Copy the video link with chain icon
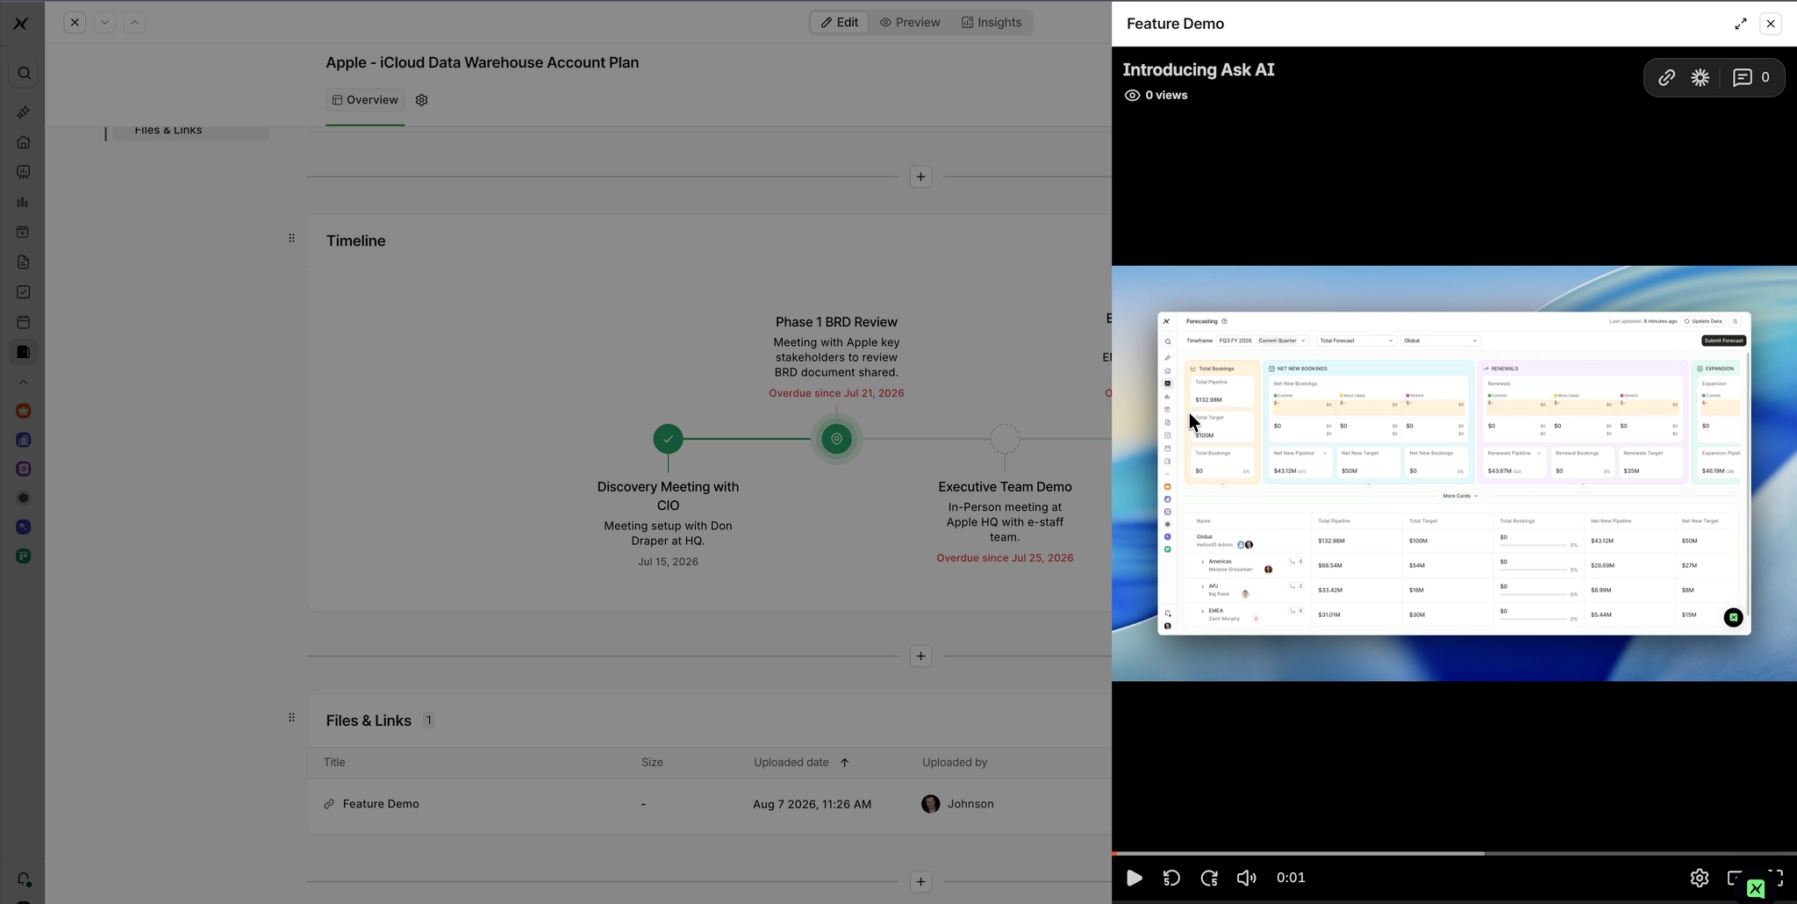Viewport: 1797px width, 904px height. point(1666,78)
